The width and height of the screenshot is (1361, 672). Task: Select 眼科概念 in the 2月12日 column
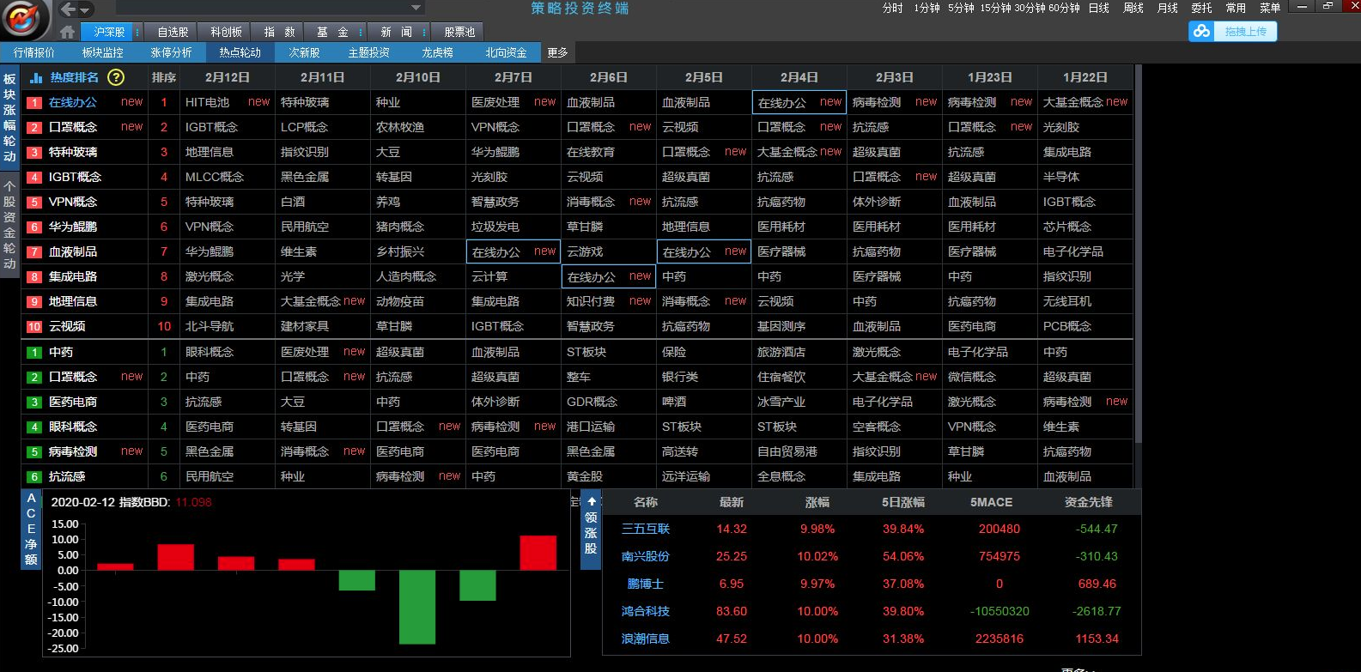(210, 352)
